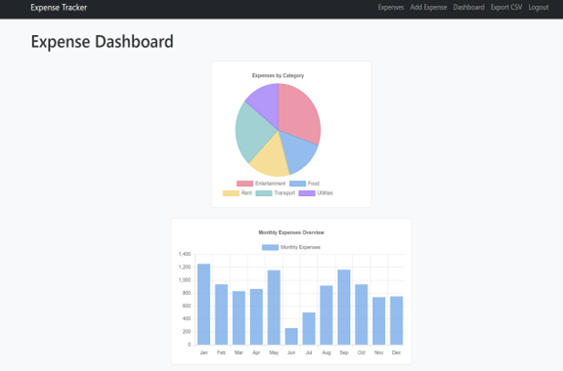Image resolution: width=563 pixels, height=371 pixels.
Task: Toggle Monthly Expenses legend swatch
Action: tap(270, 247)
